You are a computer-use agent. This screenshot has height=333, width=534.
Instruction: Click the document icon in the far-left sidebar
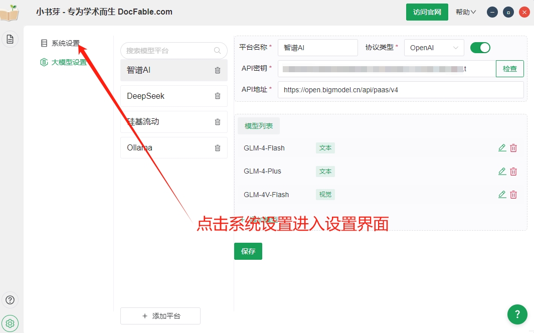(x=10, y=39)
